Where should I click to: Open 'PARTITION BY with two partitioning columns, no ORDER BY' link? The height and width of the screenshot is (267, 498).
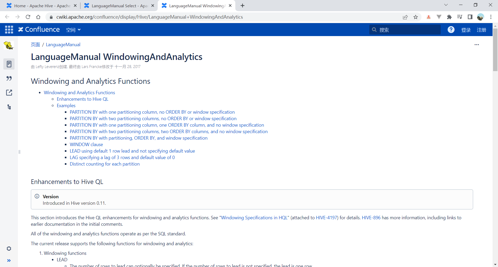pos(153,119)
